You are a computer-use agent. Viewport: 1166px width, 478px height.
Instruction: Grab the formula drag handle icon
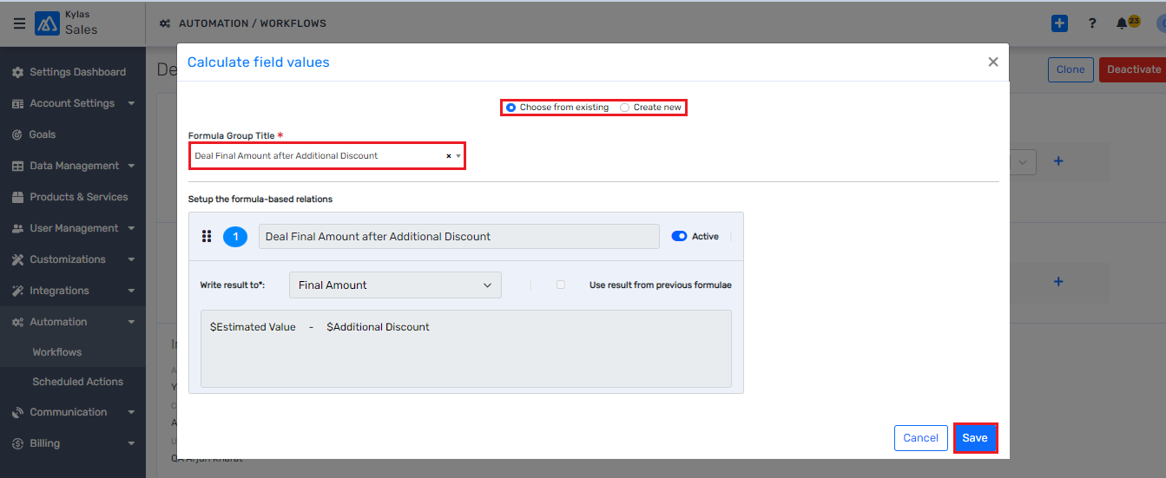pyautogui.click(x=207, y=237)
